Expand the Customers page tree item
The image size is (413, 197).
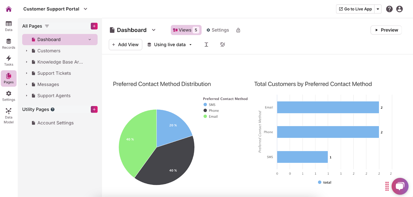pyautogui.click(x=27, y=51)
